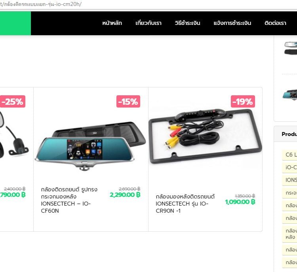Open ติดต่อเรา navigation link
This screenshot has height=272, width=297.
275,23
